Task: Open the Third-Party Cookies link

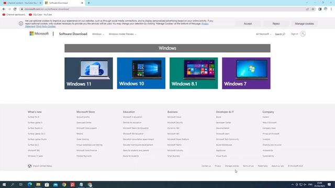Action: click(x=46, y=27)
